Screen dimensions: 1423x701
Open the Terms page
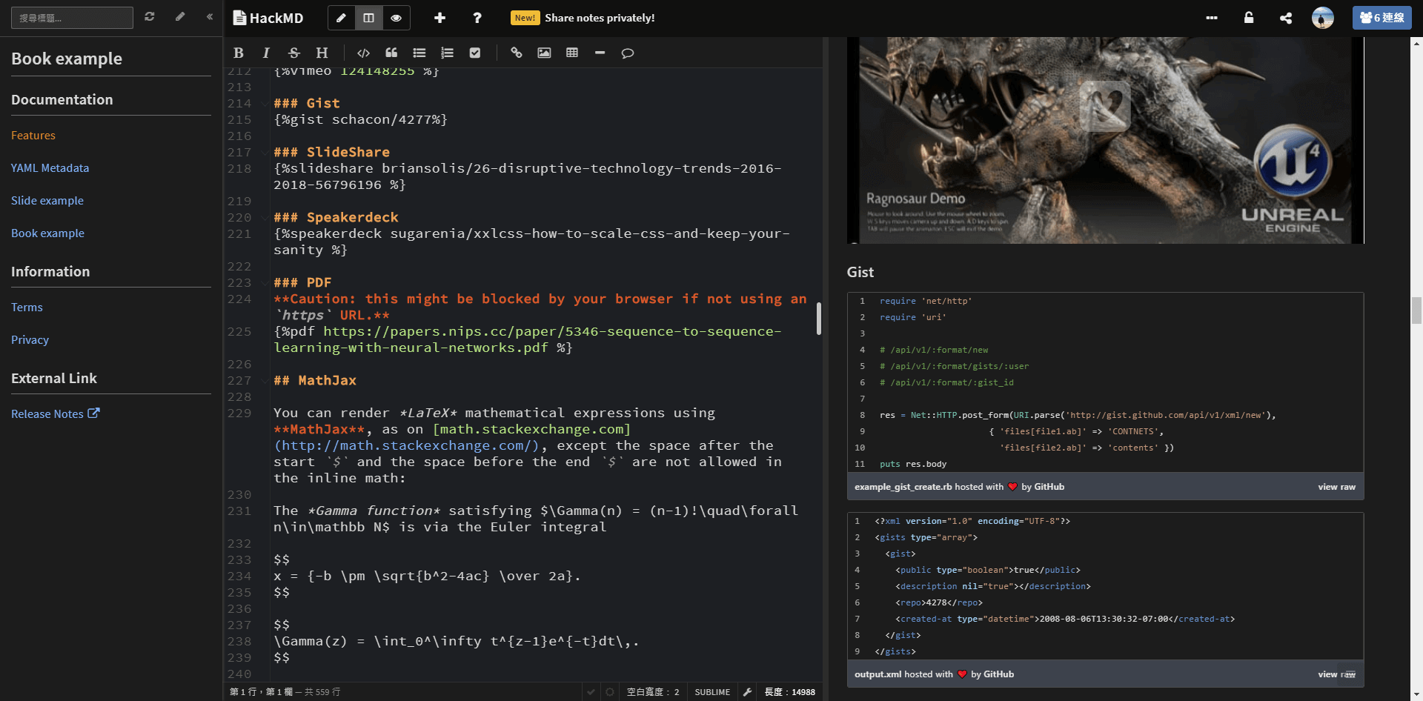tap(27, 308)
